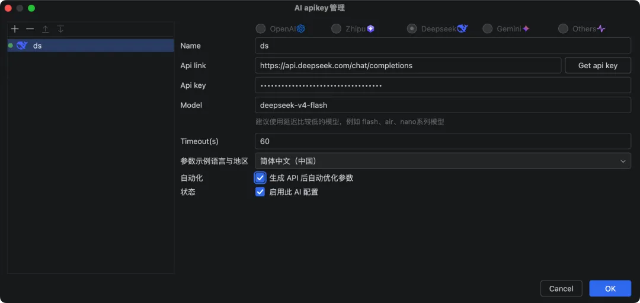Click the OpenAI logo icon

[301, 28]
